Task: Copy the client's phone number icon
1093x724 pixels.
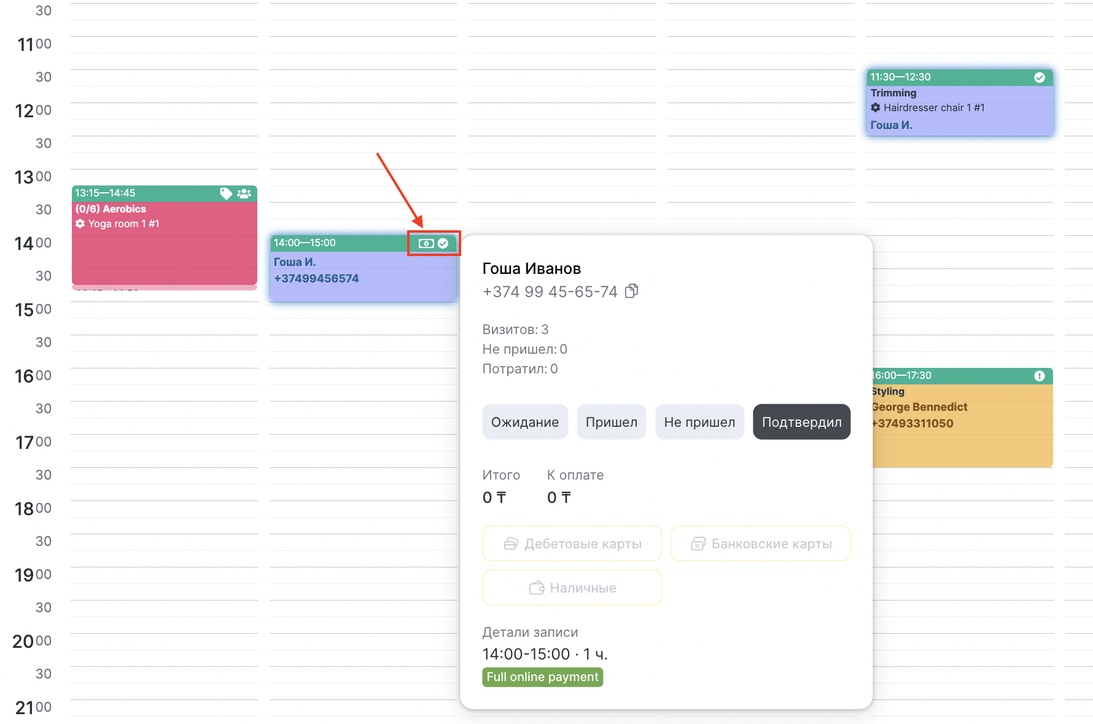Action: point(631,291)
